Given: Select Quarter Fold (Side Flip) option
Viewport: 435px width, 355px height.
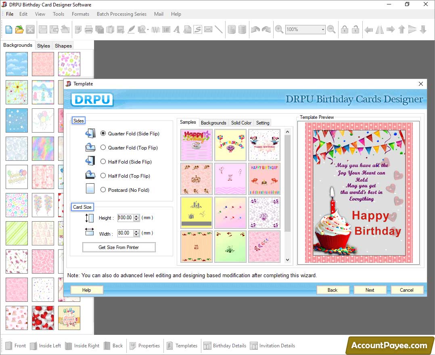Looking at the screenshot, I should tap(103, 133).
